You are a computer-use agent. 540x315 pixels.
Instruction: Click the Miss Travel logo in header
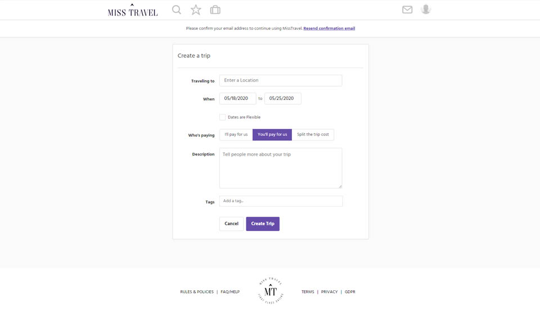click(x=133, y=10)
